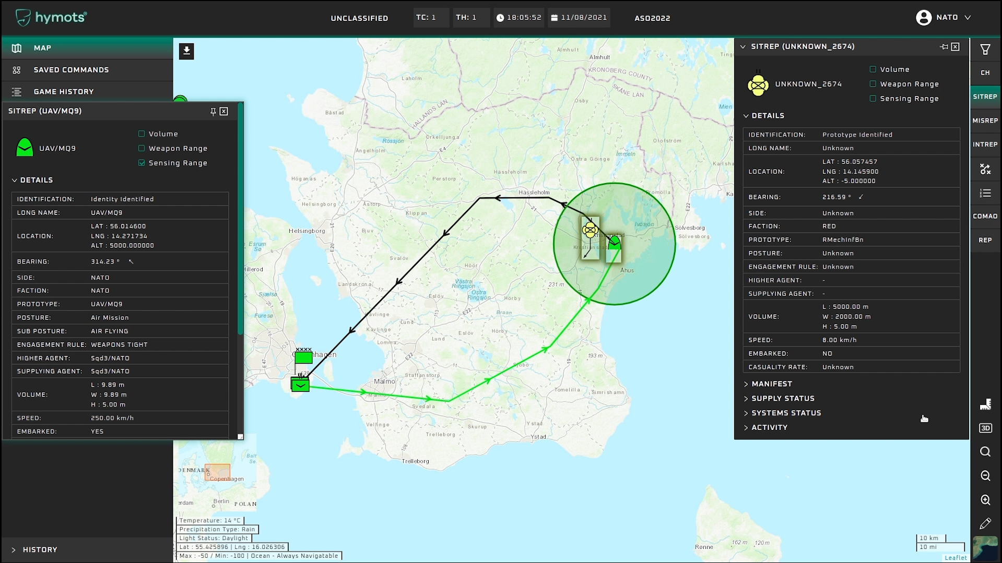Collapse DETAILS section in UAV/MQ9 panel

[x=32, y=180]
